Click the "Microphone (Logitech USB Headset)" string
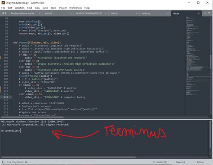 (62, 58)
